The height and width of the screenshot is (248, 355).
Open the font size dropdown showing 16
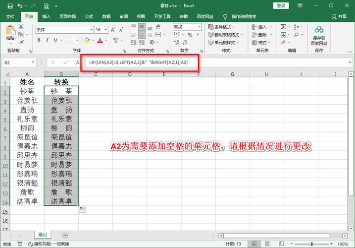pos(106,30)
